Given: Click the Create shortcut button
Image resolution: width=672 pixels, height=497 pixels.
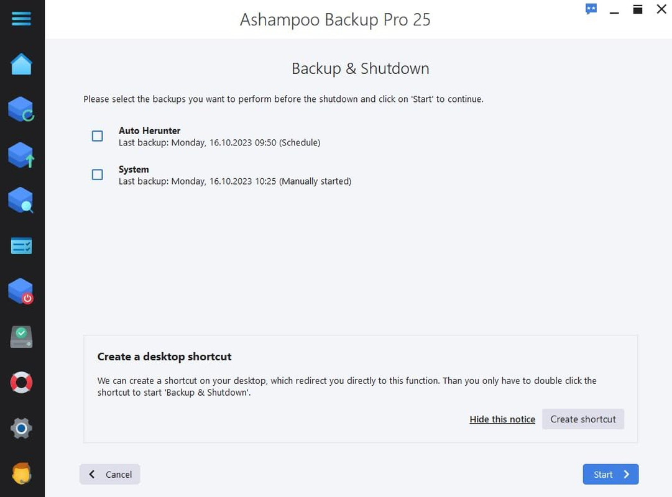Looking at the screenshot, I should [x=582, y=419].
